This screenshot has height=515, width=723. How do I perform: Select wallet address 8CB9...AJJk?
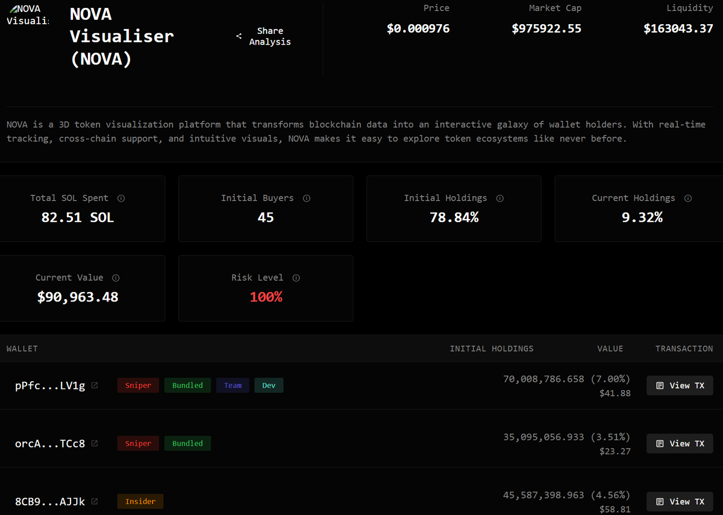click(50, 501)
